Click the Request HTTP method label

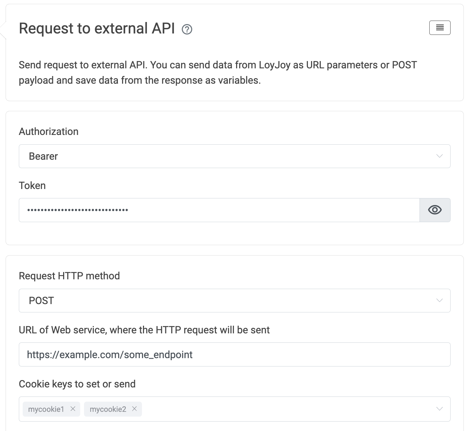69,276
